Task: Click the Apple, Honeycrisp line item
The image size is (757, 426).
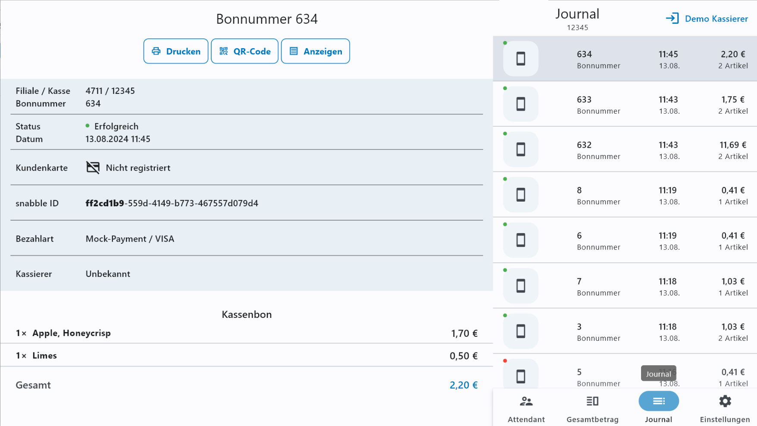Action: [x=247, y=333]
